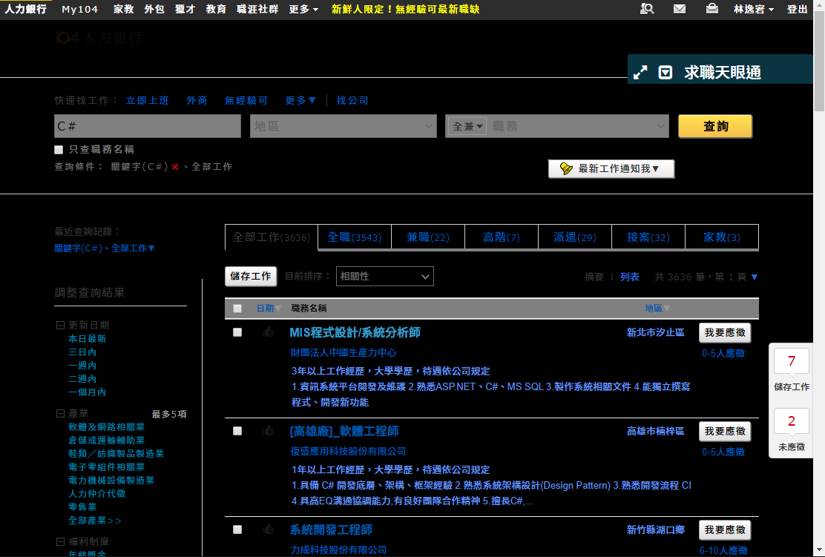Click the thumbs-up icon beside MIS程式設計/系統分析師
825x557 pixels.
click(x=269, y=332)
